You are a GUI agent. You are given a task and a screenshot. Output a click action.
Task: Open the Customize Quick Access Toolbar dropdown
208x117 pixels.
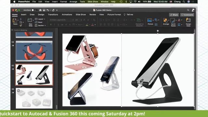(57, 10)
